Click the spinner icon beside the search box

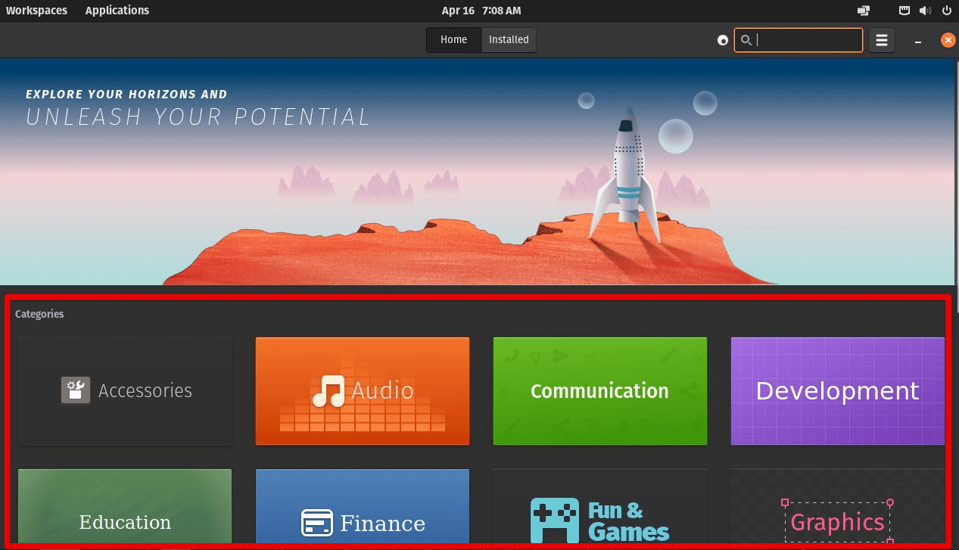coord(722,40)
